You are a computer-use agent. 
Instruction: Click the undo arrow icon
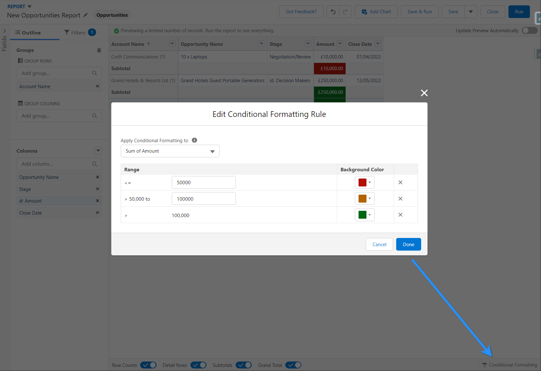click(x=333, y=12)
